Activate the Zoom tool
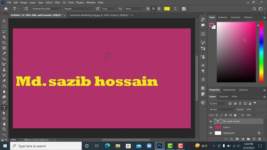Image resolution: width=267 pixels, height=150 pixels. [4, 129]
